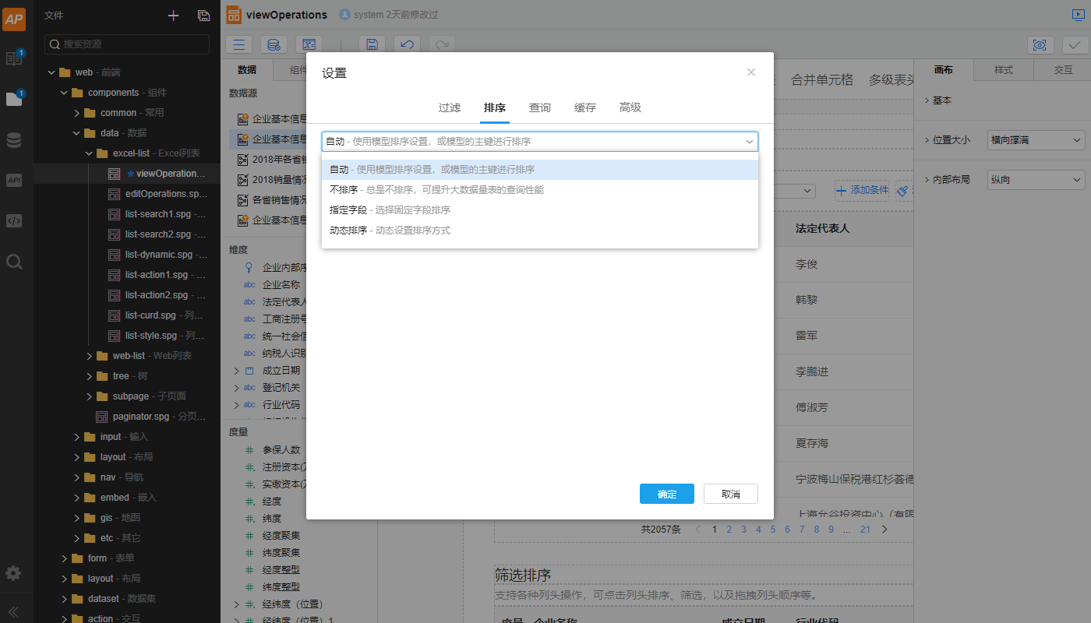The width and height of the screenshot is (1091, 623).
Task: Expand the 成立日期 dimension entry
Action: [236, 370]
